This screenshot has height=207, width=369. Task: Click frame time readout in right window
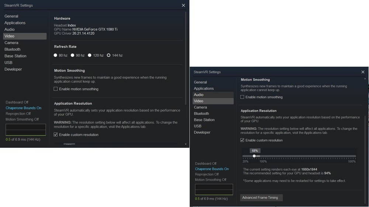click(x=211, y=199)
